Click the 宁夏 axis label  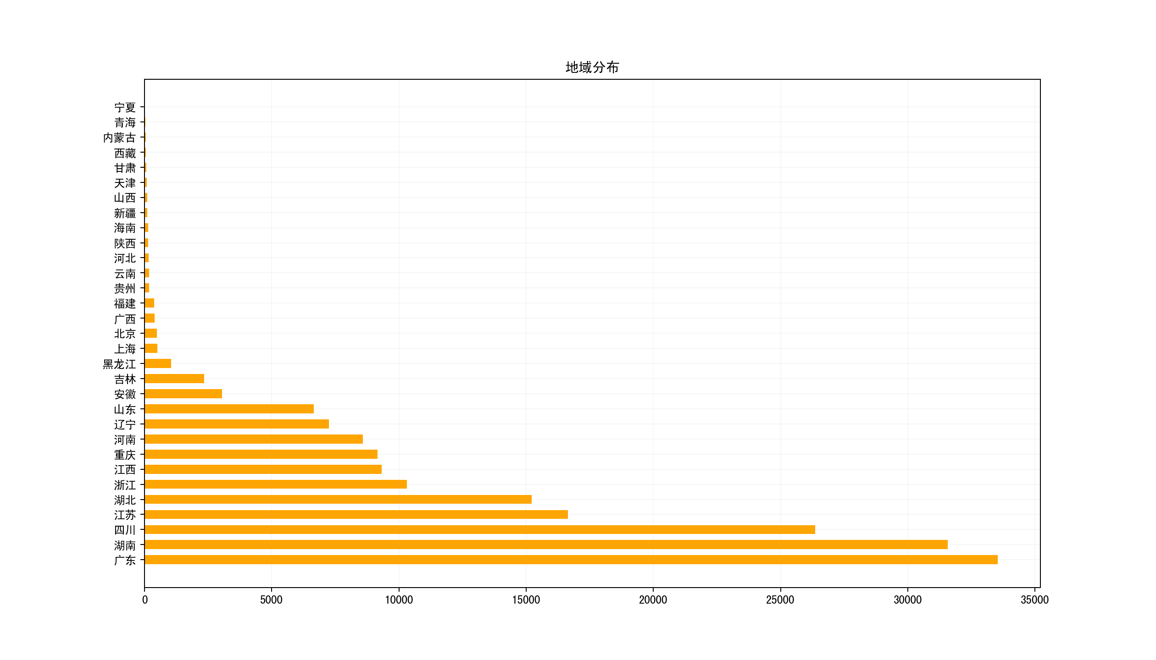pyautogui.click(x=125, y=107)
